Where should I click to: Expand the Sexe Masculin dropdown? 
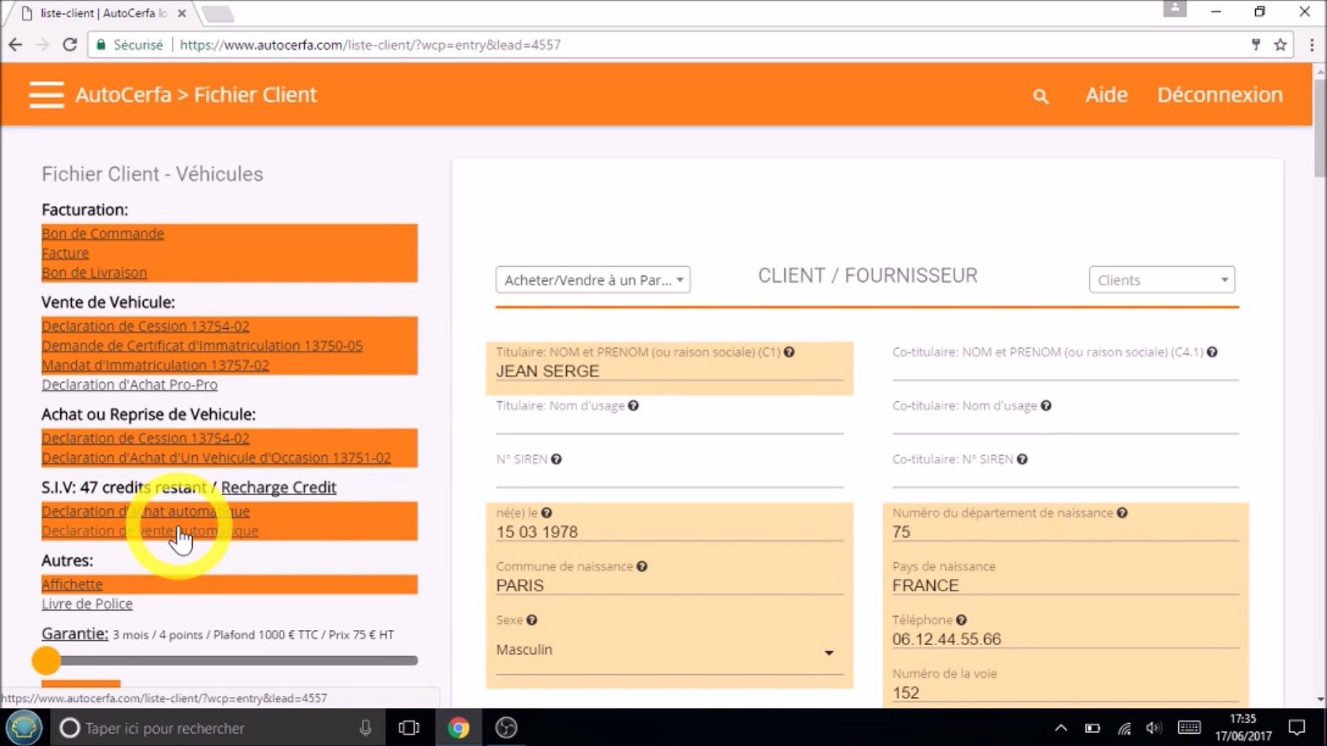(x=669, y=651)
